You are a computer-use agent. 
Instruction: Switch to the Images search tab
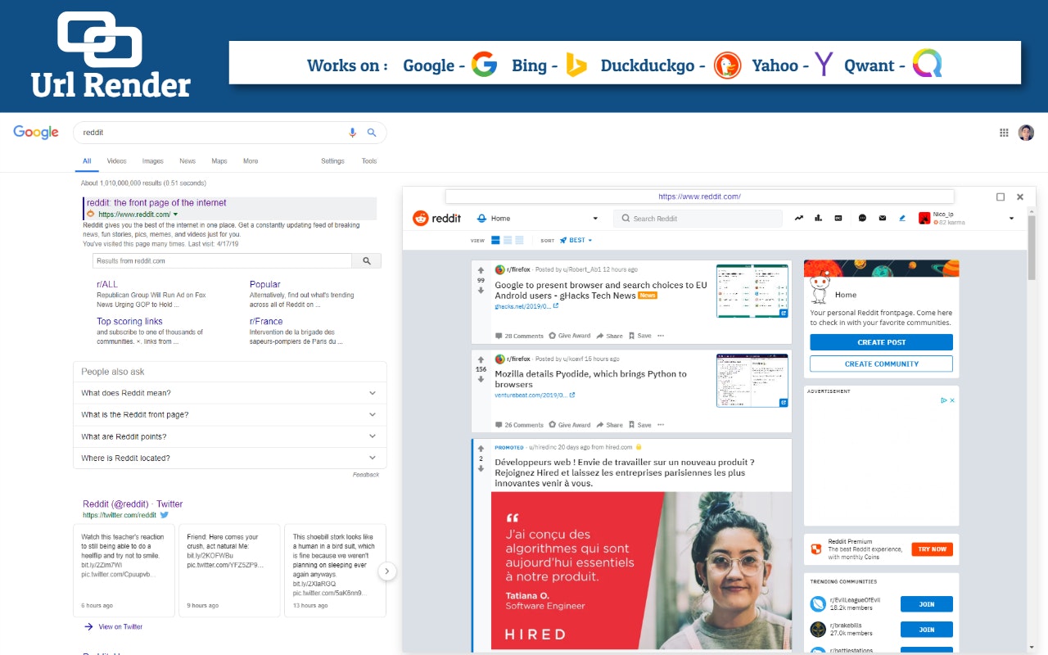coord(153,161)
